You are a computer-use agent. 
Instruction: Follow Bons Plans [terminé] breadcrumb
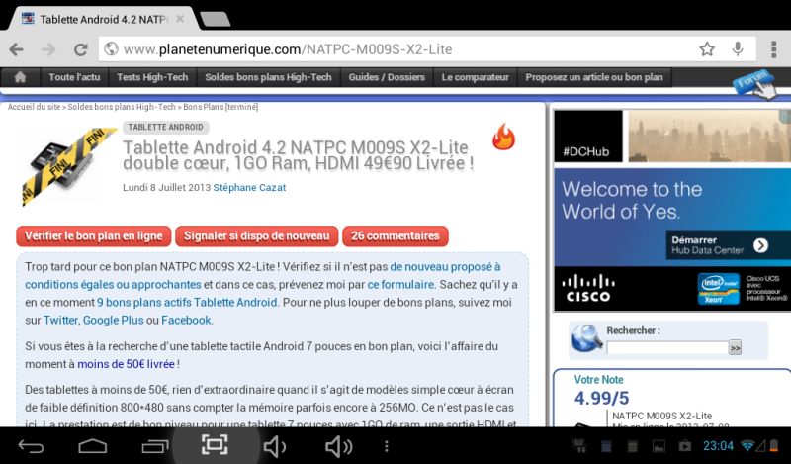(x=220, y=107)
